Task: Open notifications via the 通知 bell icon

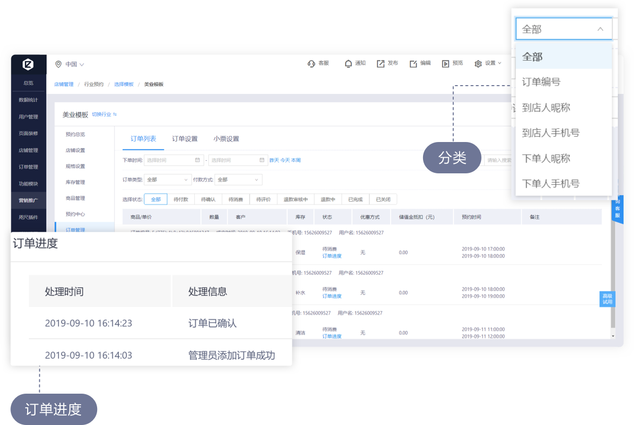Action: [348, 64]
